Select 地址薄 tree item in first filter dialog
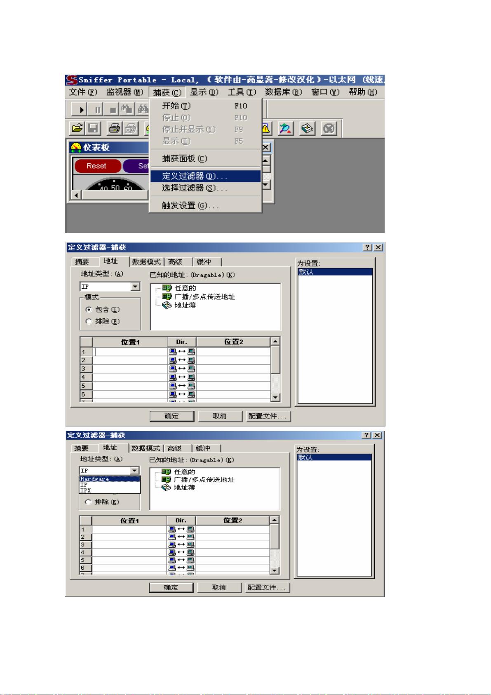491x695 pixels. coord(185,305)
